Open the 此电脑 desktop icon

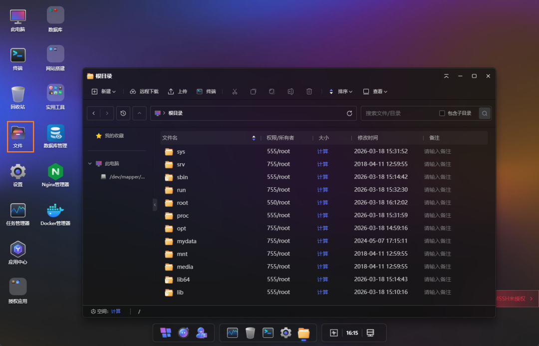tap(18, 20)
